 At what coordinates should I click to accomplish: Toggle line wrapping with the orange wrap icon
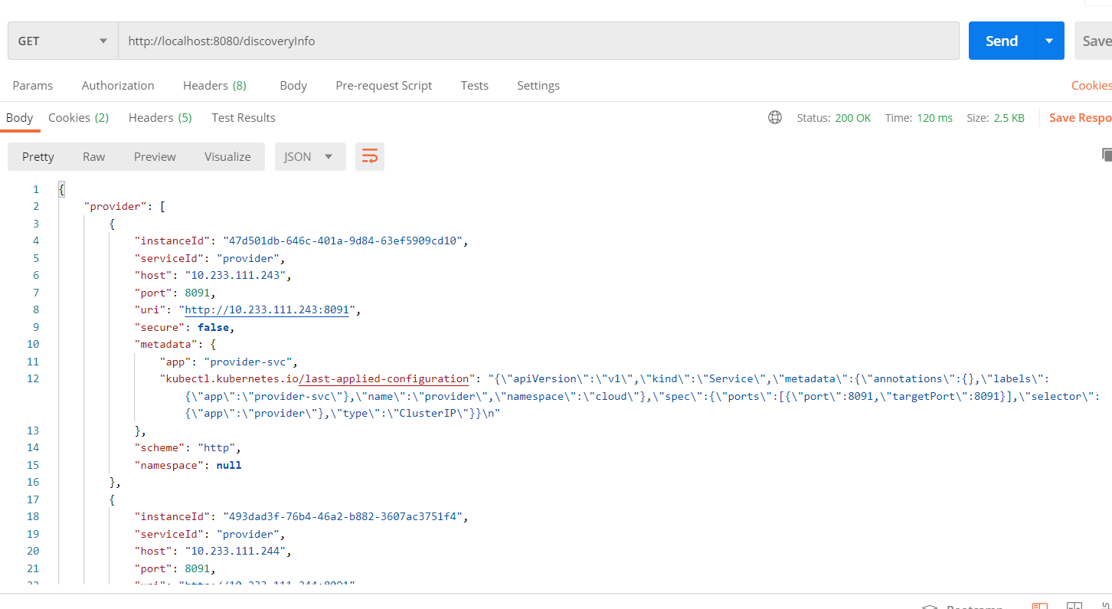(370, 156)
